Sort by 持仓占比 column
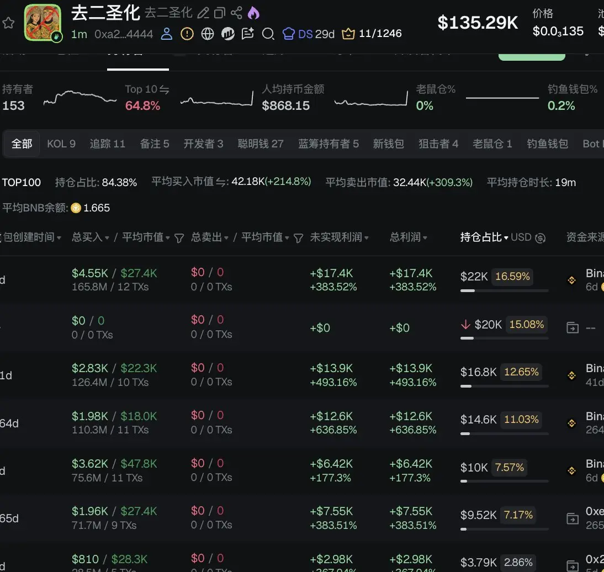The height and width of the screenshot is (572, 604). click(x=484, y=237)
